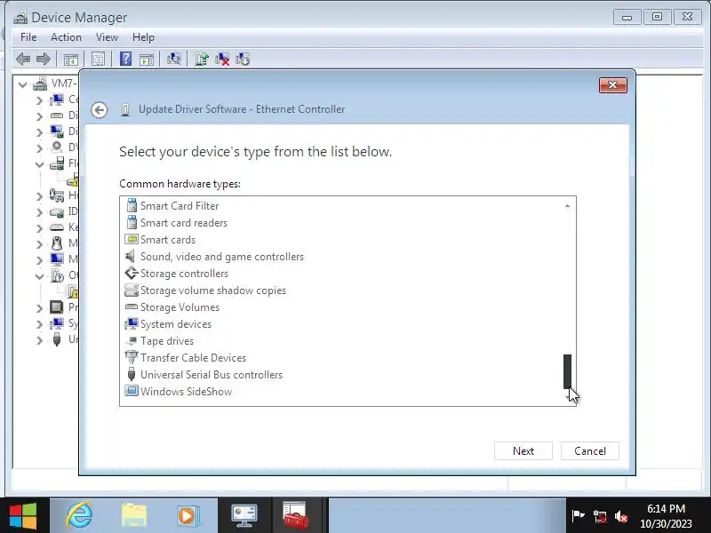Open Properties toolbar icon in Device Manager
The image size is (711, 533).
pyautogui.click(x=98, y=59)
